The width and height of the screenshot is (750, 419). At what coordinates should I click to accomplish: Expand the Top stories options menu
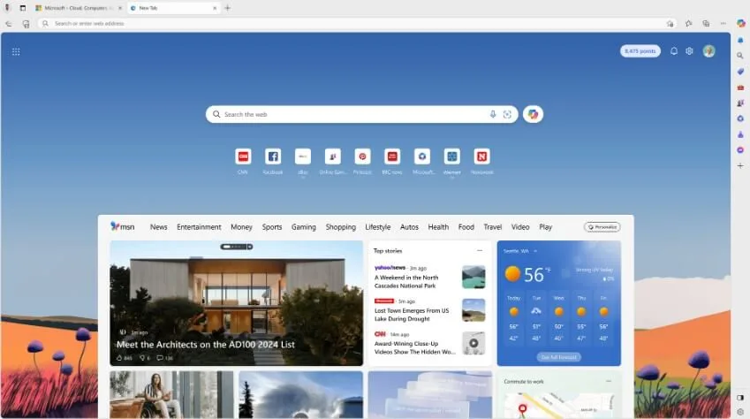pos(480,250)
